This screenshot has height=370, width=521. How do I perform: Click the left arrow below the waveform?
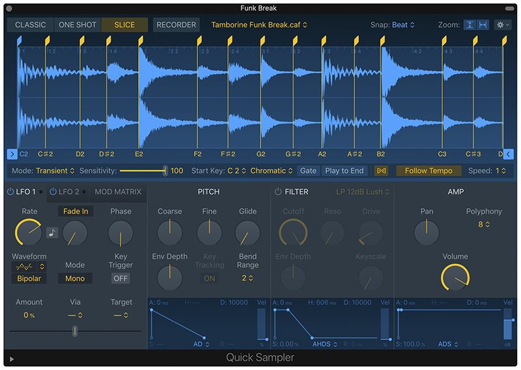509,154
